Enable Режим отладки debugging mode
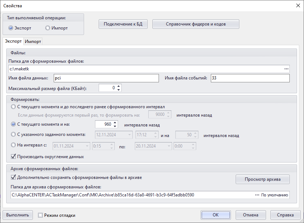The width and height of the screenshot is (304, 223). tap(41, 215)
